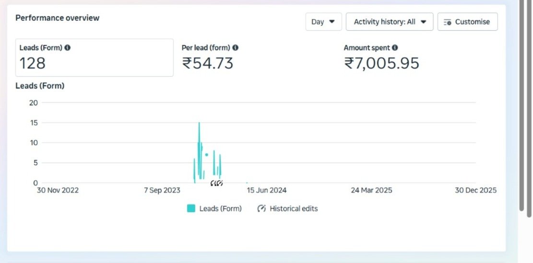The height and width of the screenshot is (263, 533).
Task: Click info icon next to Per lead (form)
Action: click(x=235, y=48)
